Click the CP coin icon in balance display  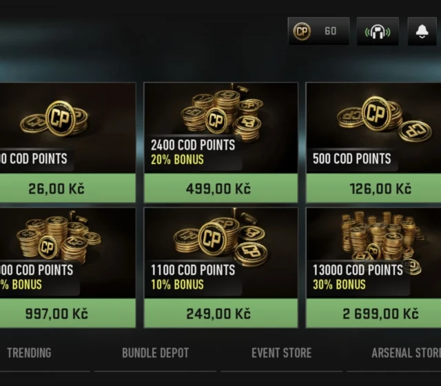click(x=302, y=32)
